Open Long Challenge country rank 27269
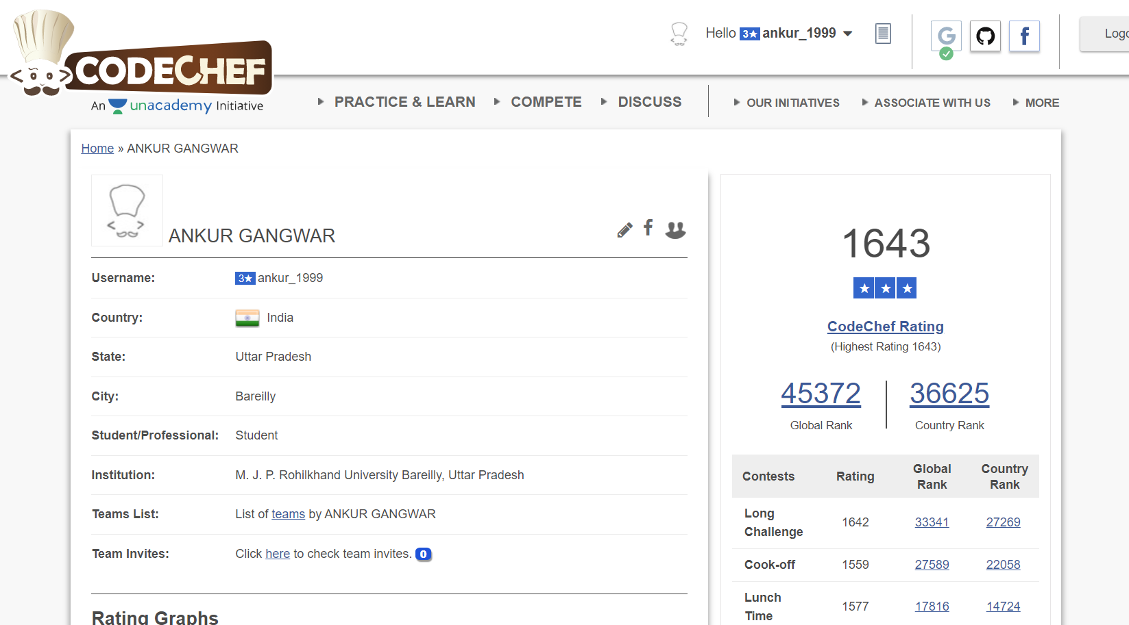 [x=1003, y=522]
